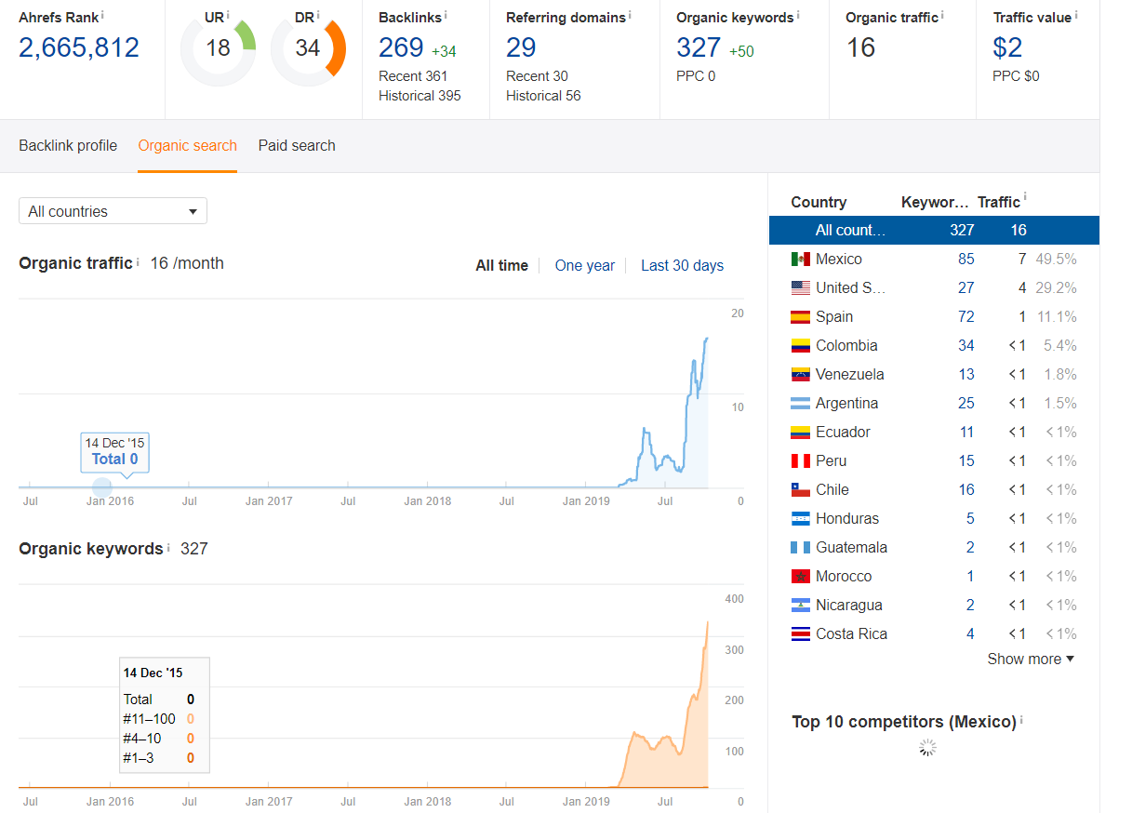Click Recent 361 backlinks text
This screenshot has width=1132, height=813.
[x=413, y=76]
